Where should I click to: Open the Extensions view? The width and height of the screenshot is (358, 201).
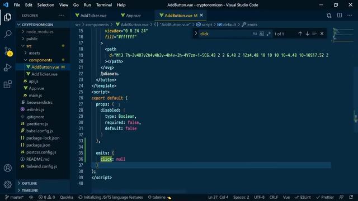[x=7, y=84]
